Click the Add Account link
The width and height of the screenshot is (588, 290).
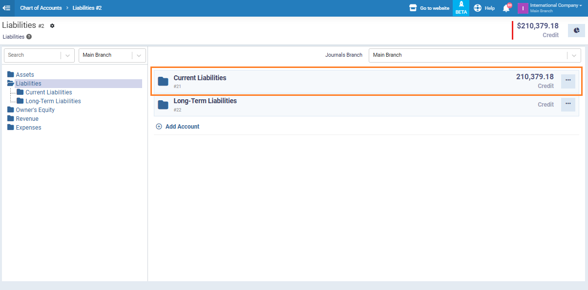pos(182,127)
